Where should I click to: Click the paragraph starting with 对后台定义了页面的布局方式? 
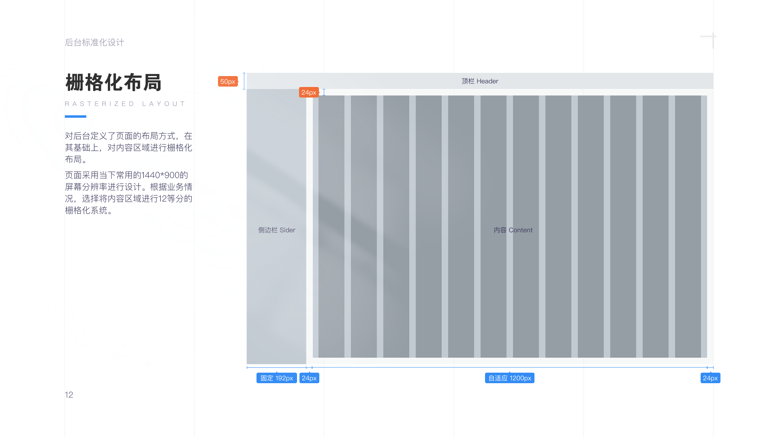click(129, 148)
